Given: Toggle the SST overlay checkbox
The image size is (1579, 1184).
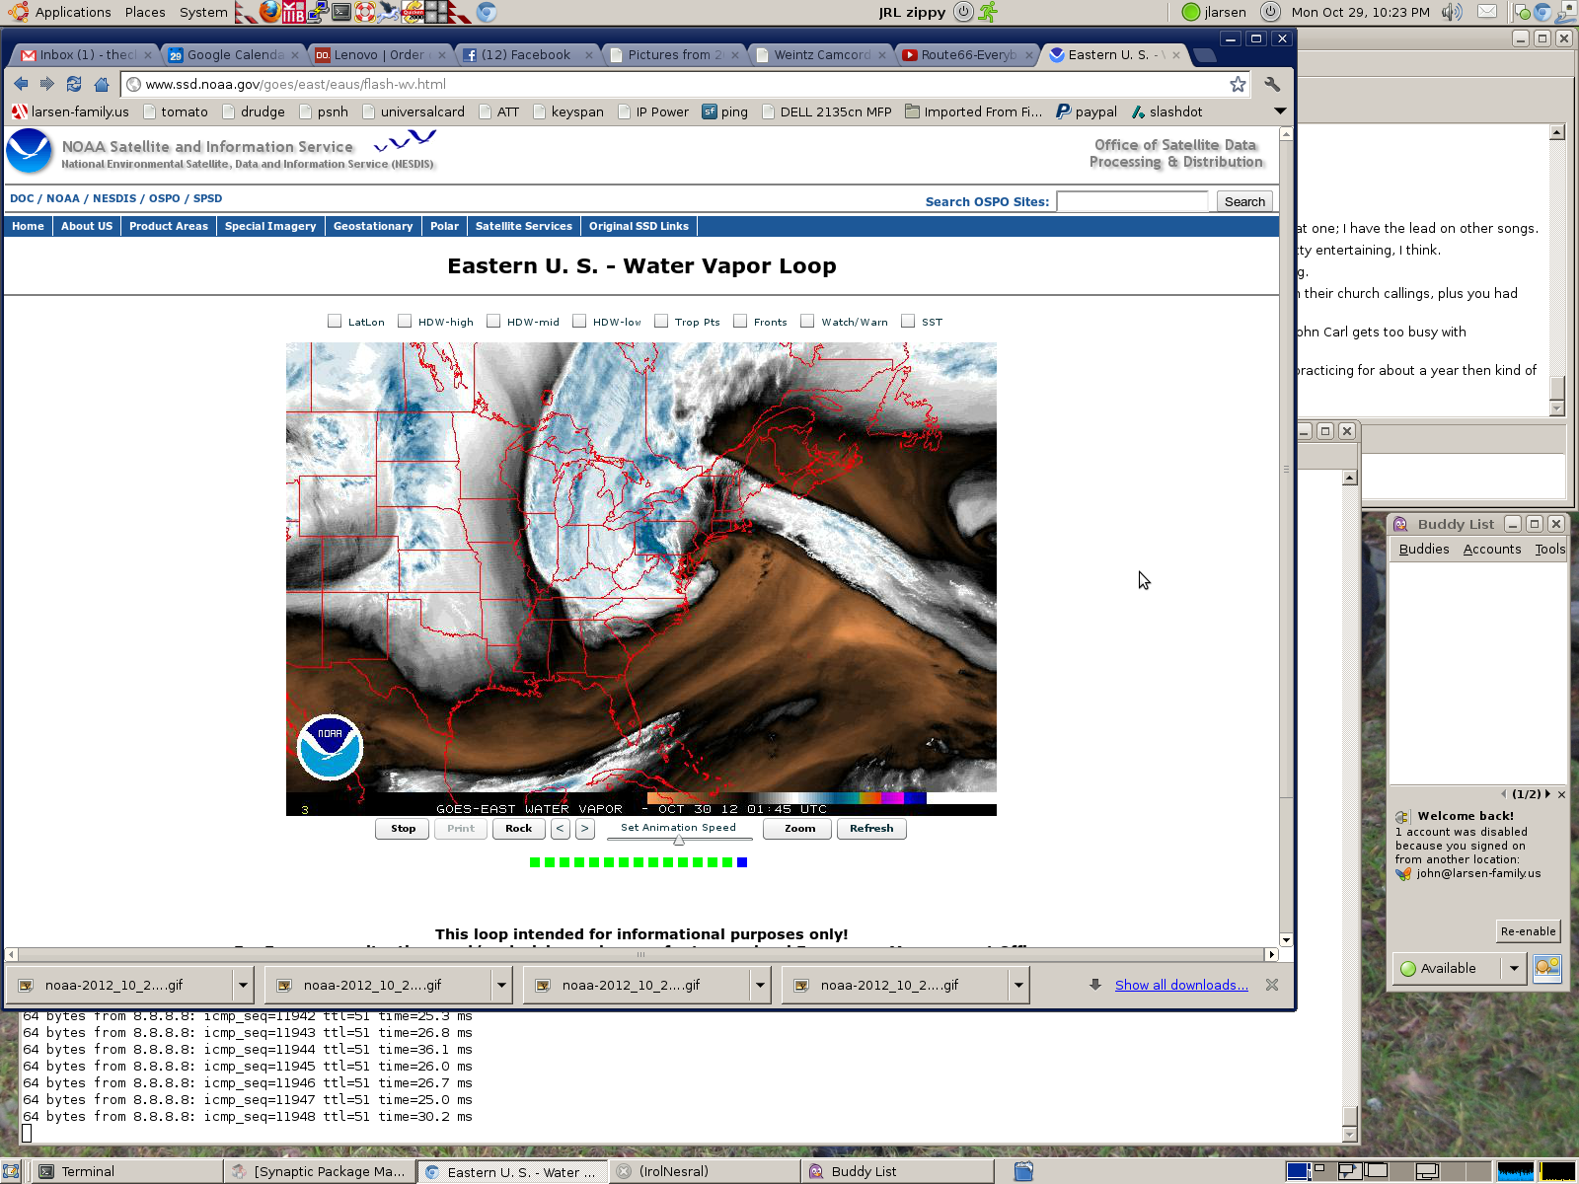Looking at the screenshot, I should tap(908, 321).
